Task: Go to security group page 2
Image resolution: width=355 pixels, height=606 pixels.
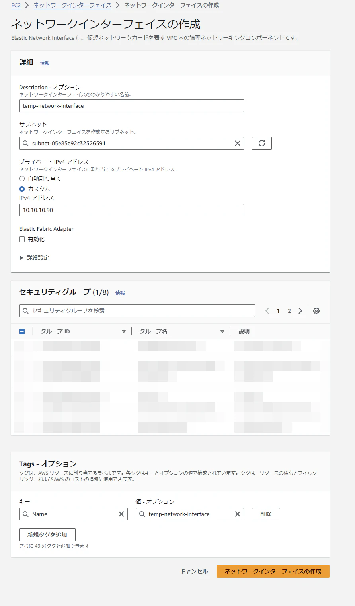Action: 289,311
